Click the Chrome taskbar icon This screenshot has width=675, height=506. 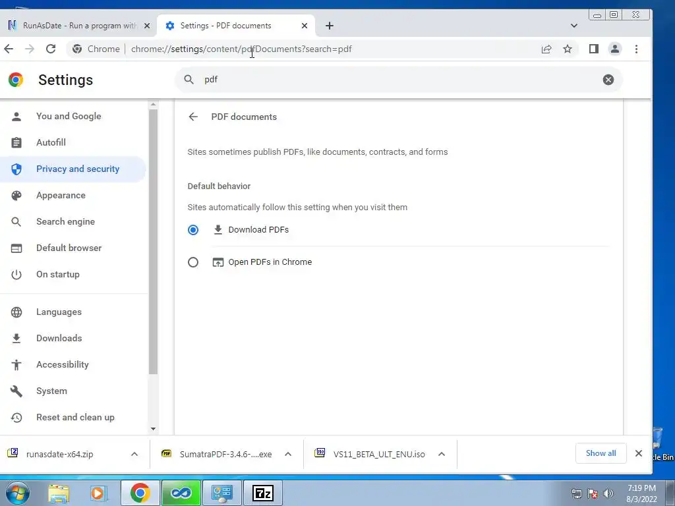[140, 493]
